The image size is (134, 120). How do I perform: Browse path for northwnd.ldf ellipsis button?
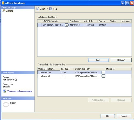click(103, 76)
